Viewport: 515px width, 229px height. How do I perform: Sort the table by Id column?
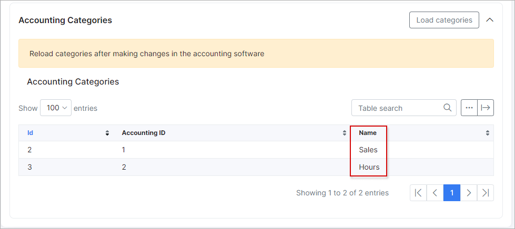[x=31, y=133]
